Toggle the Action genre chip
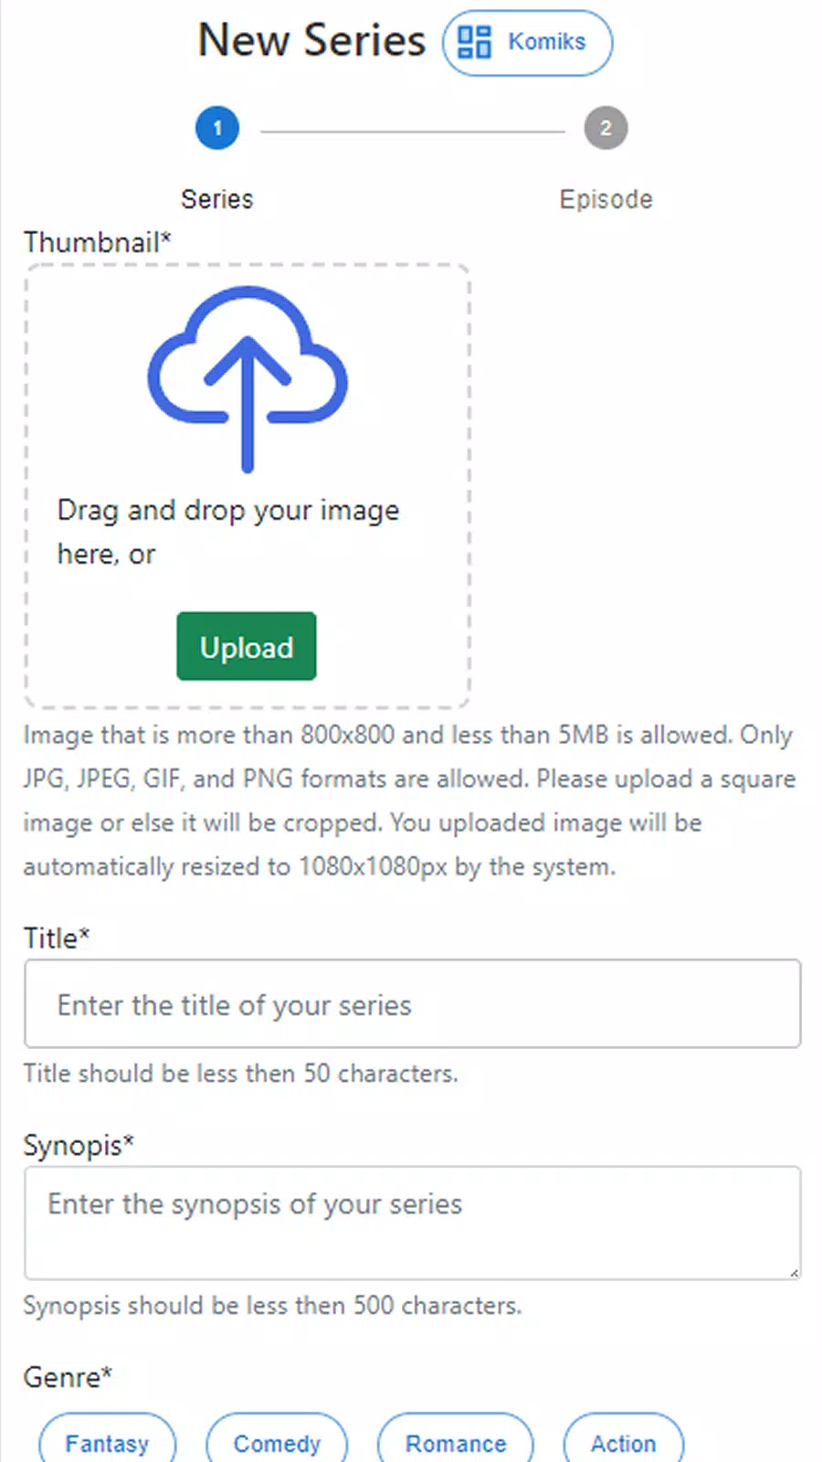Viewport: 822px width, 1462px height. click(x=623, y=1443)
